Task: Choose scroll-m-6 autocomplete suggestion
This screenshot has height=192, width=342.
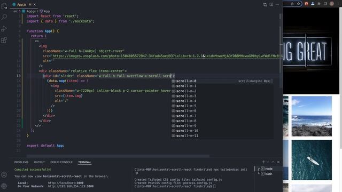Action: pos(222,111)
